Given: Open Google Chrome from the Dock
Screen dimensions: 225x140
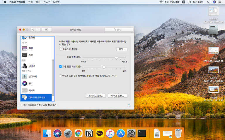Looking at the screenshot, I should (79, 133).
